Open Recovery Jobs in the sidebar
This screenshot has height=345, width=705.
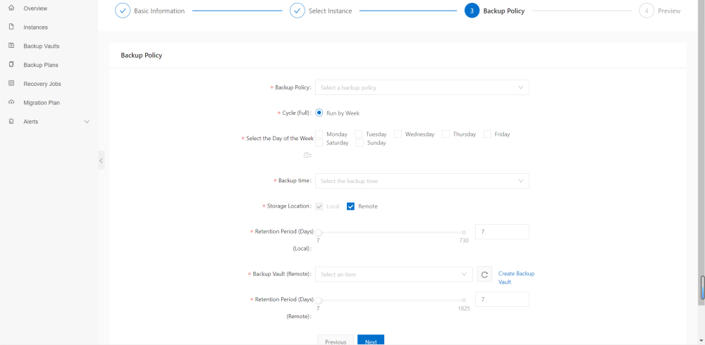(42, 84)
